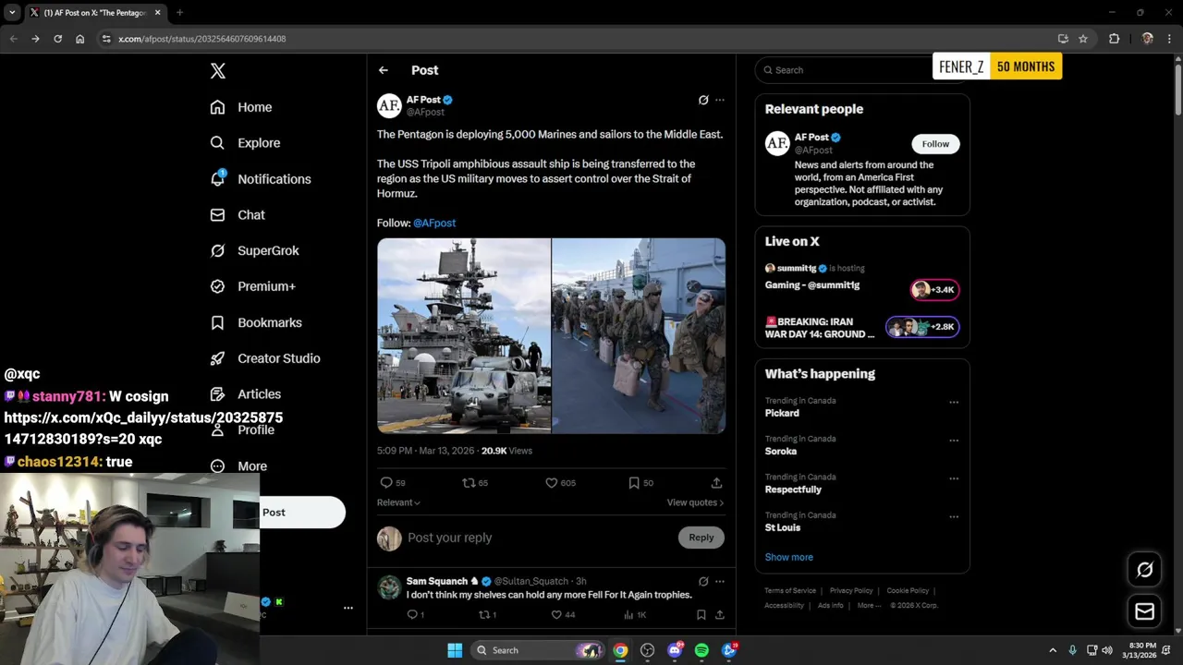Go to Home in the sidebar
The image size is (1183, 665).
pos(240,107)
